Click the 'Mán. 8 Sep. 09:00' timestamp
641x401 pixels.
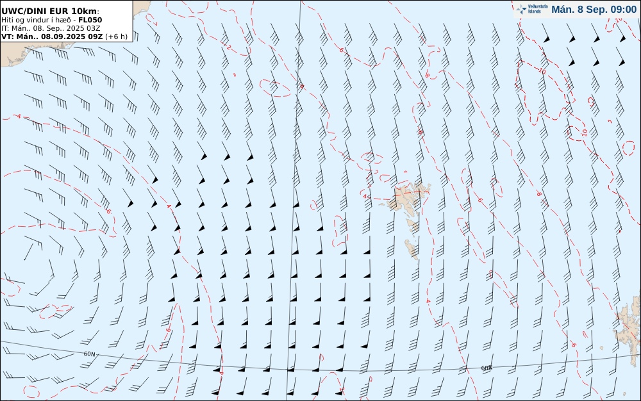pos(594,10)
